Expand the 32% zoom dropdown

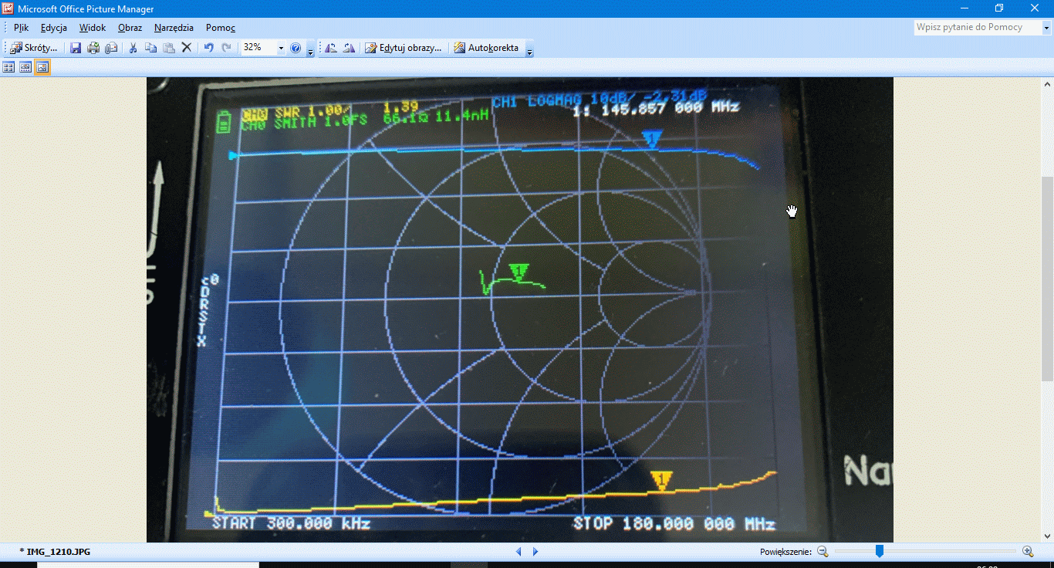point(280,48)
